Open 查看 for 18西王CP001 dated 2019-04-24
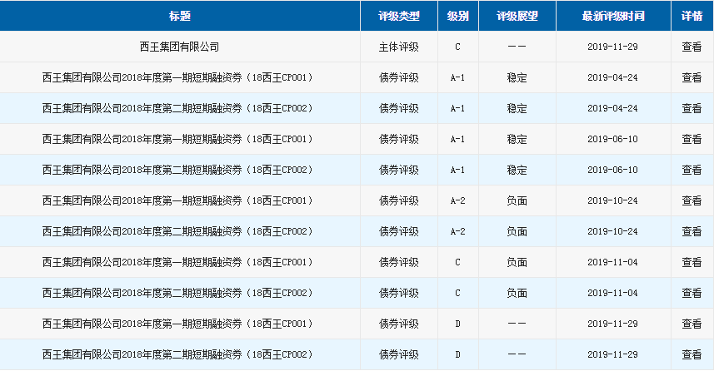 (x=692, y=77)
